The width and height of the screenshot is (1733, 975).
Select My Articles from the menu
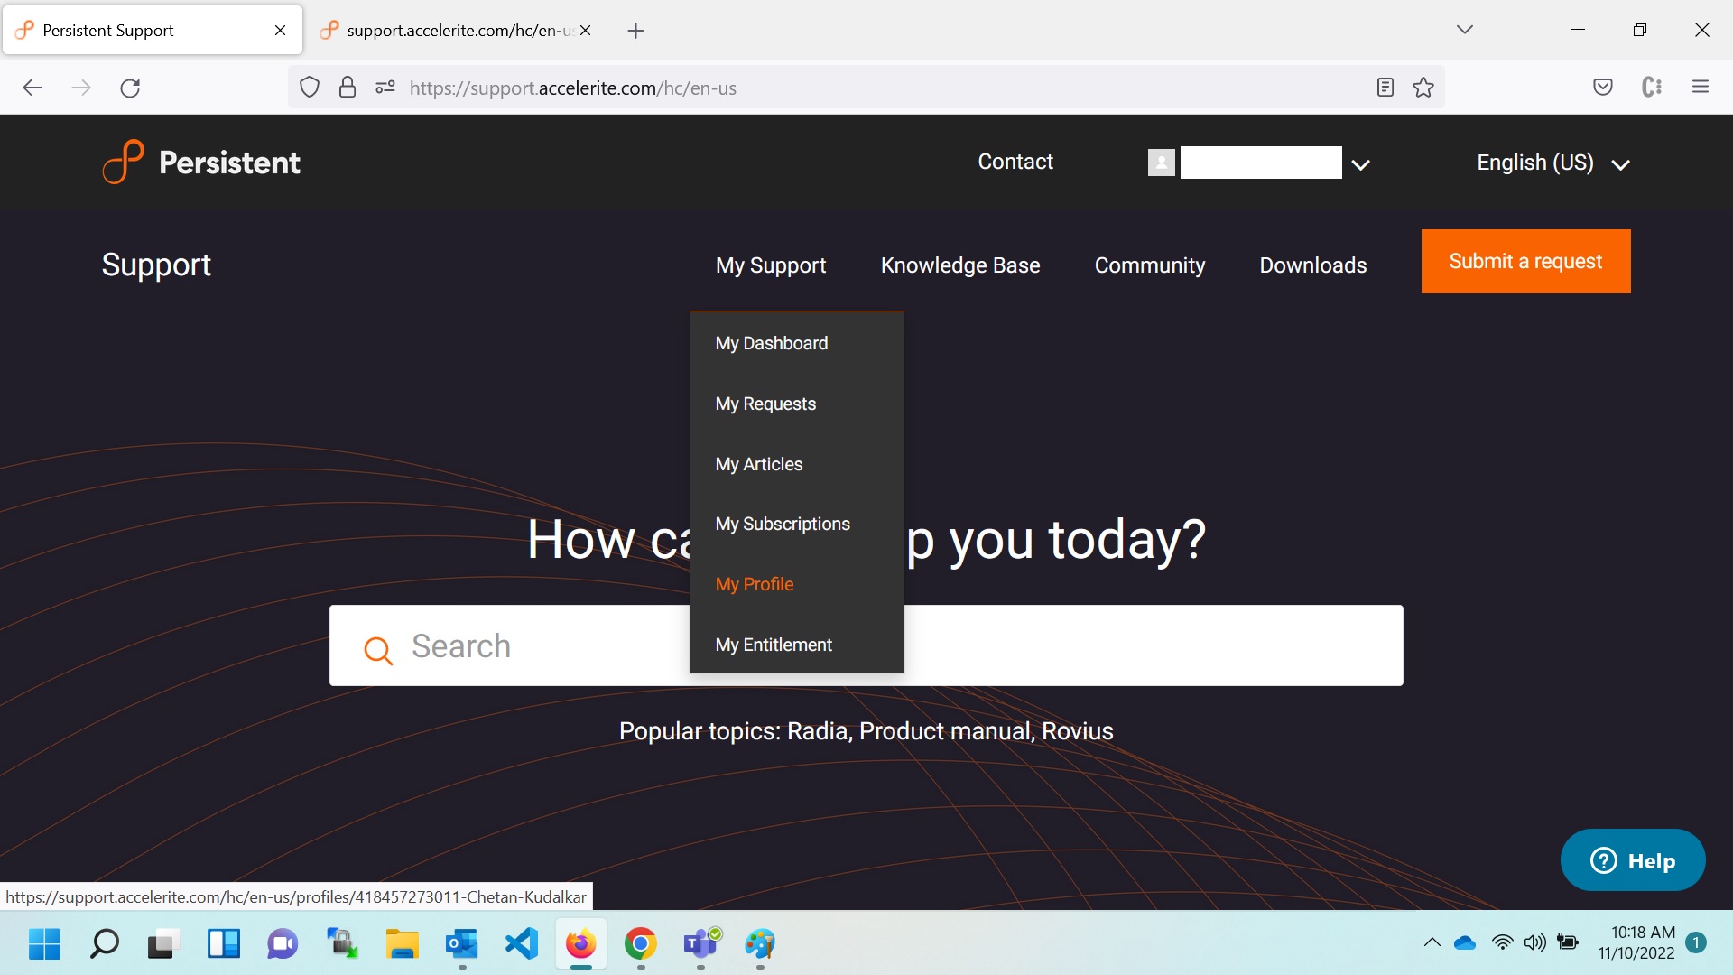(758, 464)
